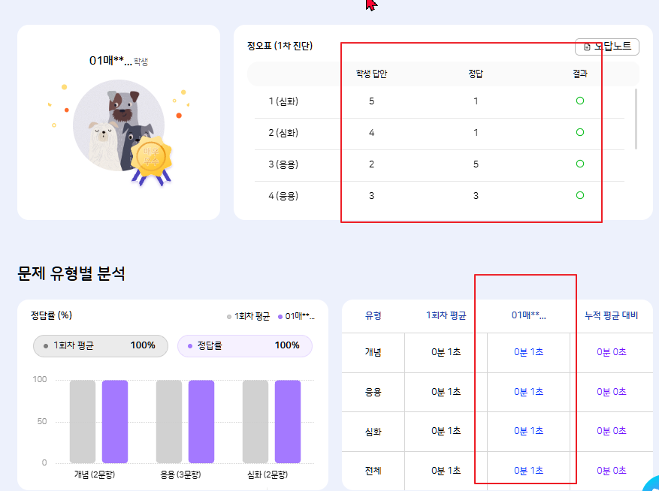The image size is (659, 491).
Task: Select the 누적 평균 대비 column header
Action: pos(612,316)
